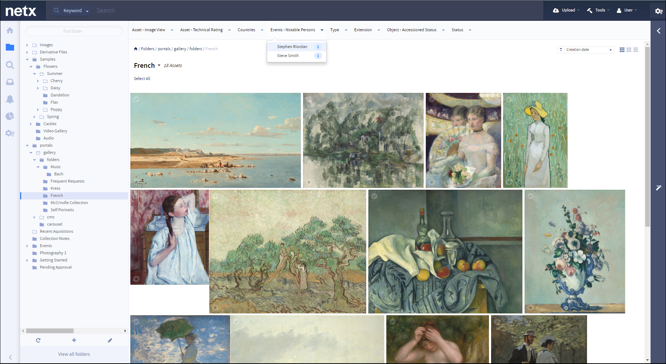Screen dimensions: 666x364
Task: Click the folder tree horizontal scrollbar
Action: pos(50,331)
